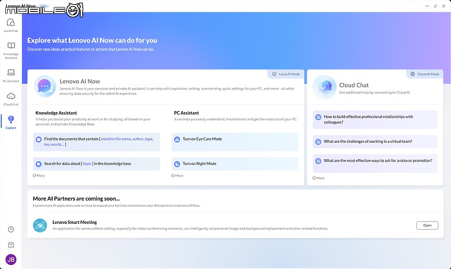Click icon beside virtual team question

tap(318, 142)
